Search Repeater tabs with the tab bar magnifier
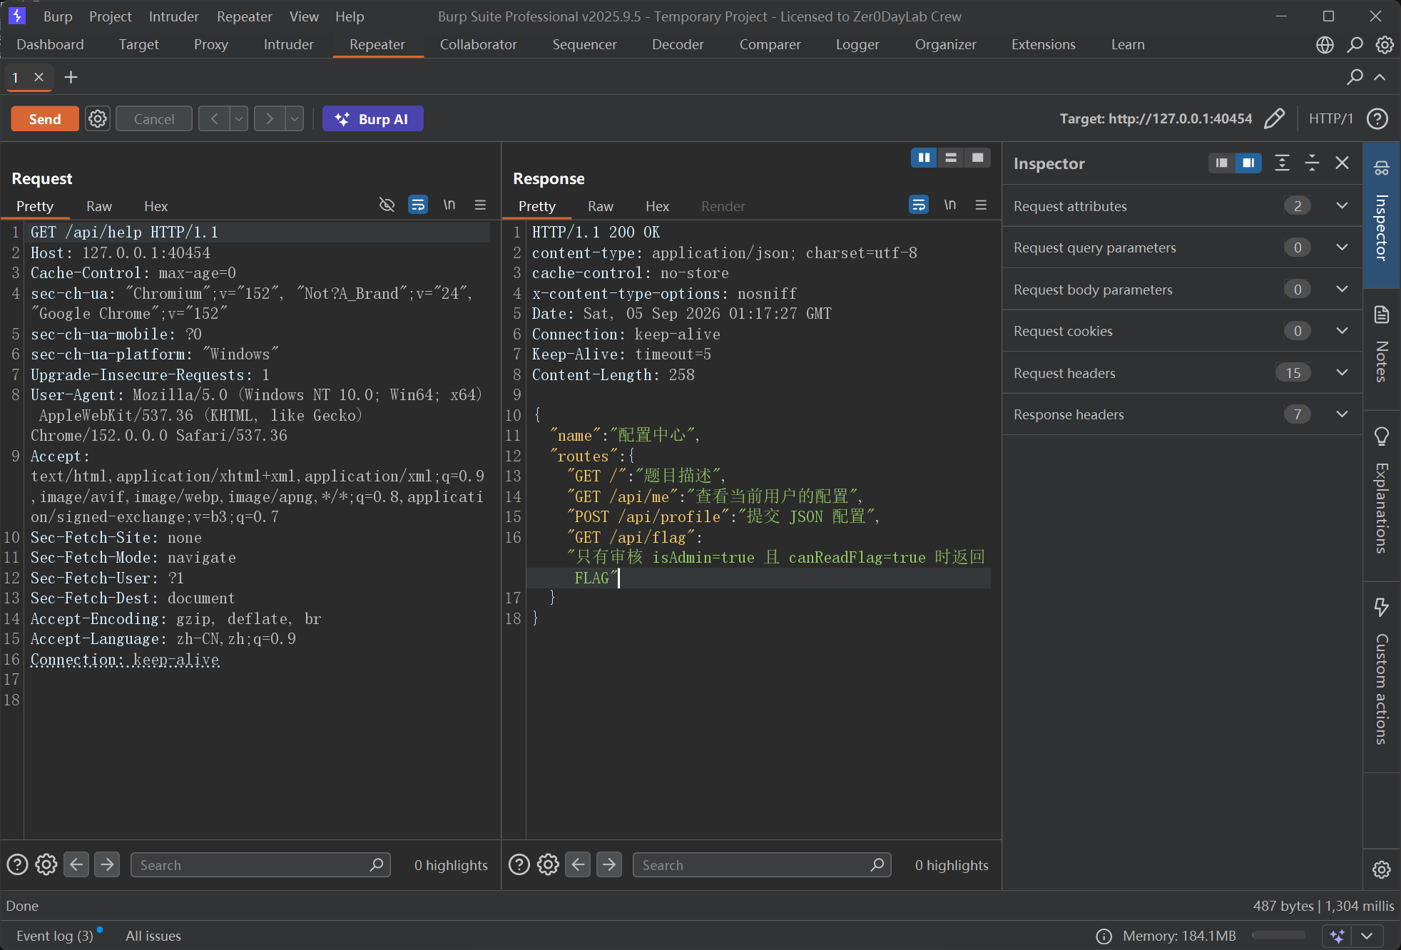 1355,77
